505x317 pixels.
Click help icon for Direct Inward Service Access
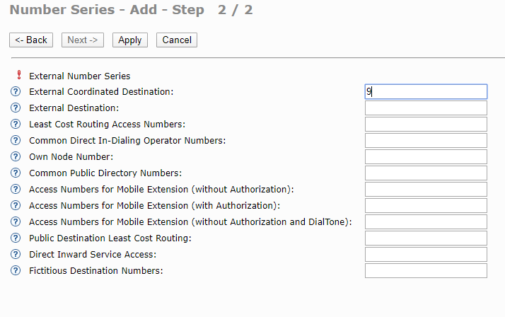pos(16,255)
